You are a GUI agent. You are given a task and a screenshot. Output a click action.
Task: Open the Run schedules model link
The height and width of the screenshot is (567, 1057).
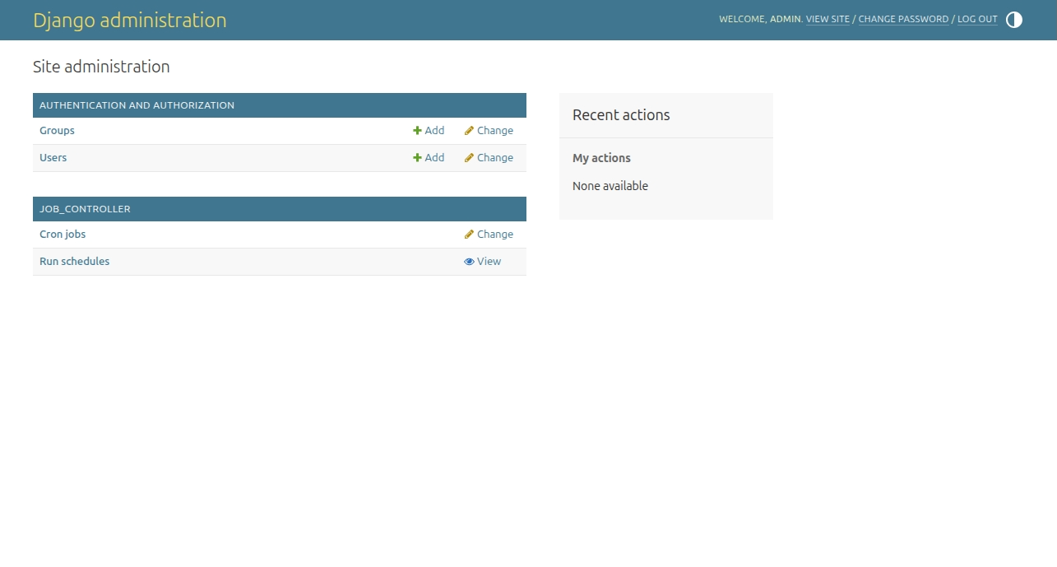(74, 262)
